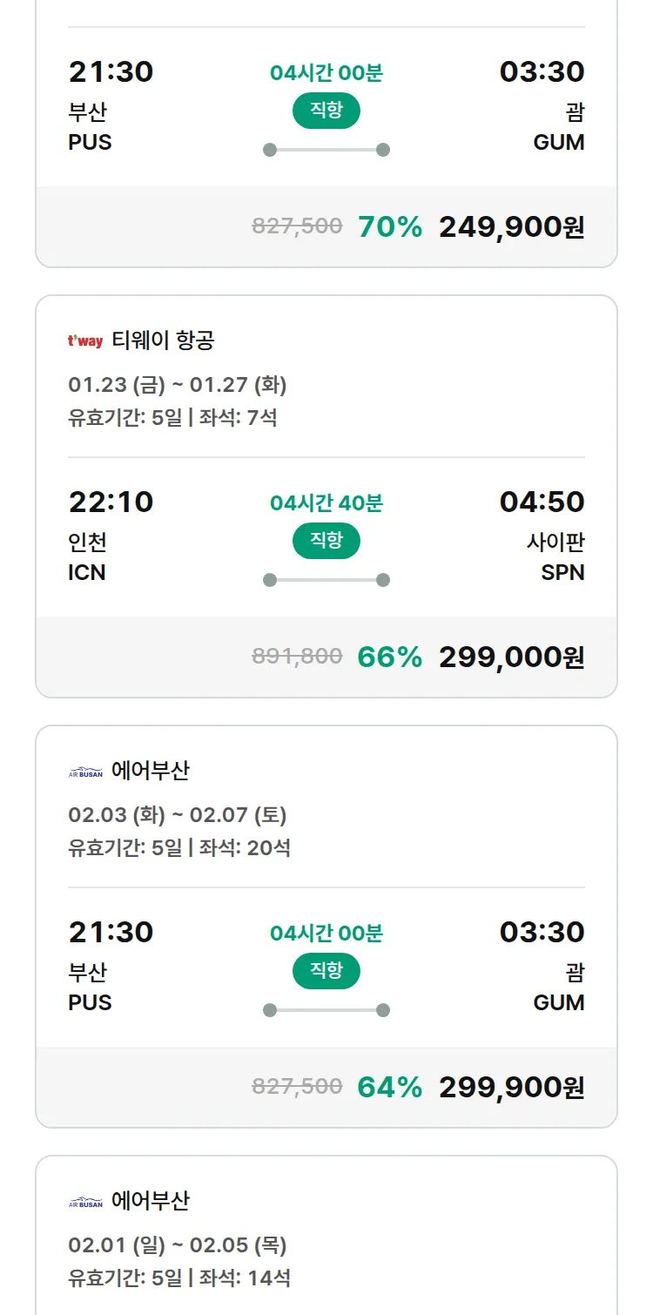Choose the 299,900원 Air Busan fare

click(511, 1087)
